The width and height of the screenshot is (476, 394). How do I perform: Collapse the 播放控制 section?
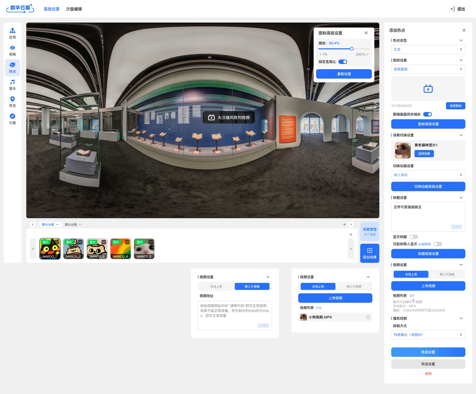coord(461,318)
